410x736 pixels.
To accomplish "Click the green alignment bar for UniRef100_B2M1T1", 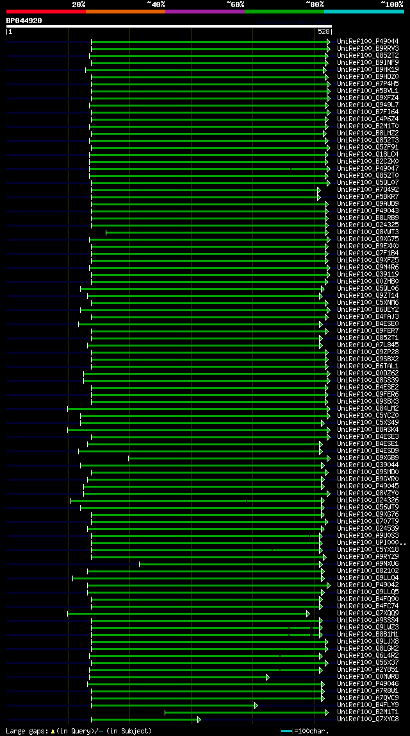I will pos(247,712).
